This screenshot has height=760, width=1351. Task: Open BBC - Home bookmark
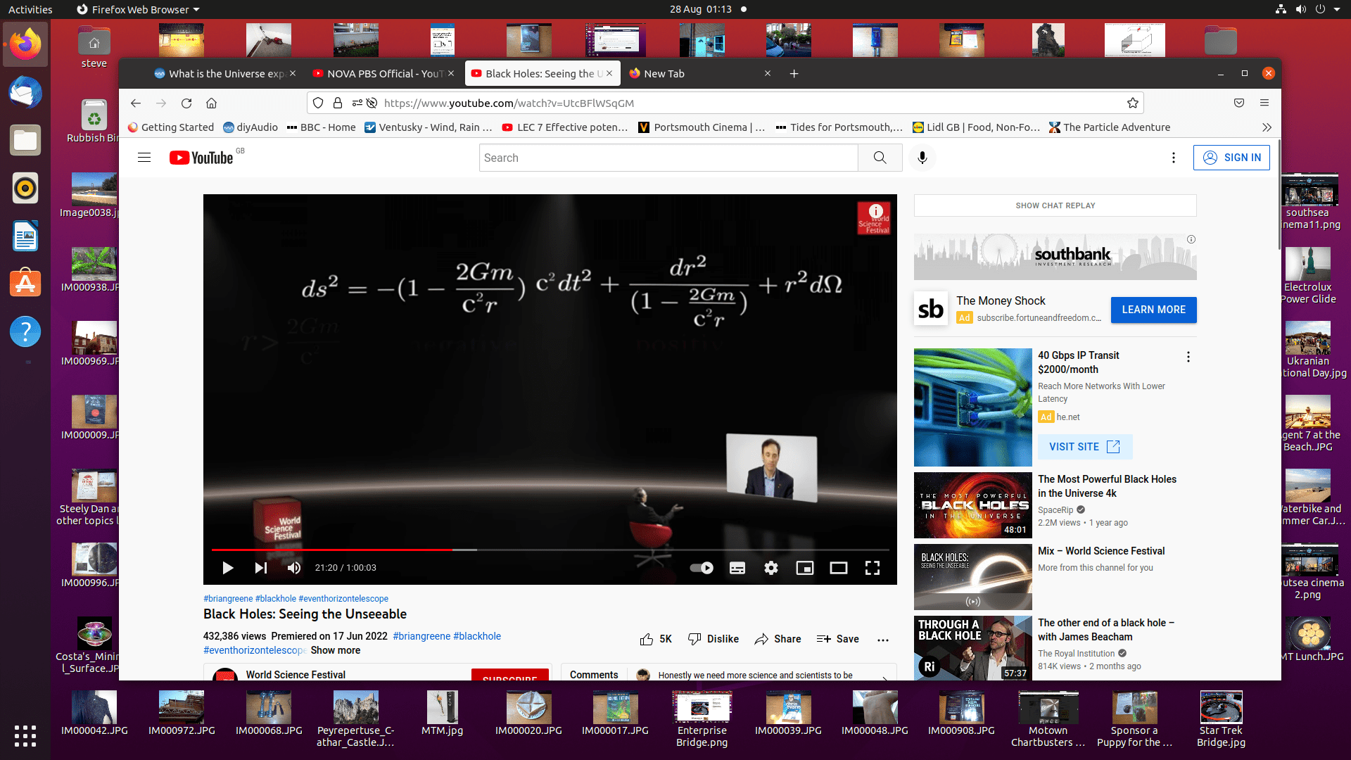(x=322, y=127)
